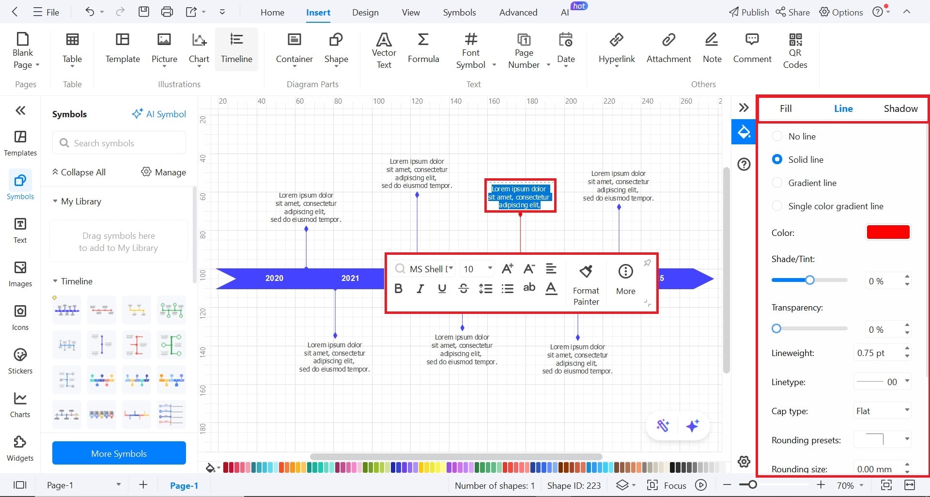Screen dimensions: 930x497
Task: Collapse the Timeline symbols section
Action: click(x=55, y=281)
